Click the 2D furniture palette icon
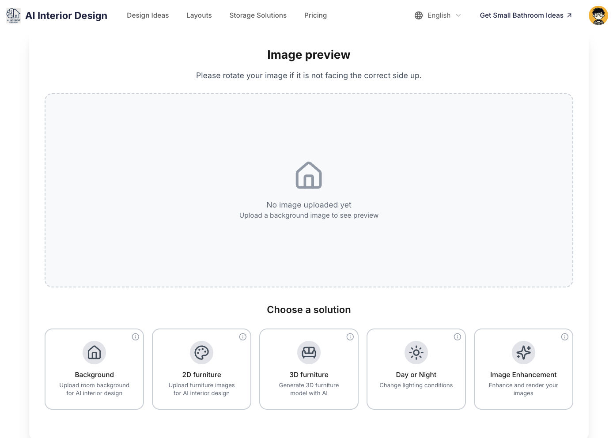This screenshot has height=438, width=613. pyautogui.click(x=201, y=352)
